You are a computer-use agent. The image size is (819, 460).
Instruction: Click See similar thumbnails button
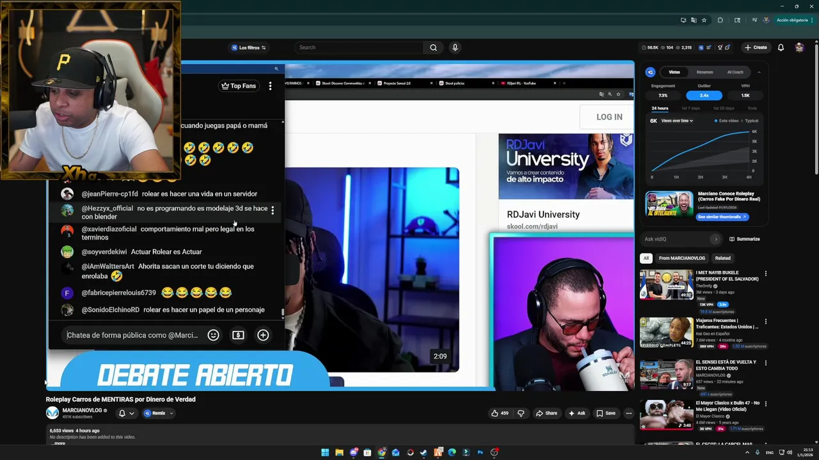pyautogui.click(x=722, y=217)
